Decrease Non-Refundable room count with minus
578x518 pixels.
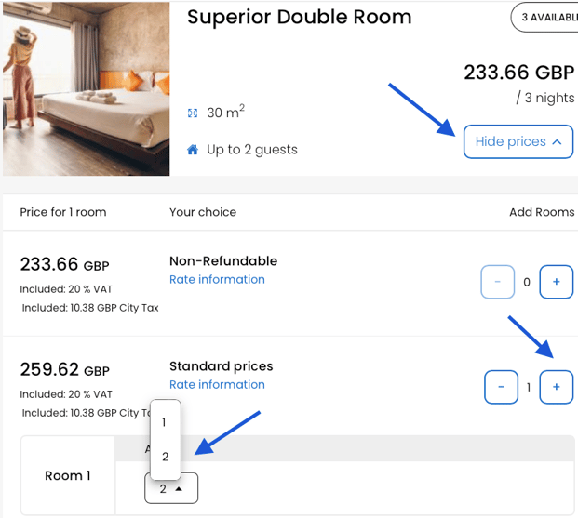coord(498,282)
